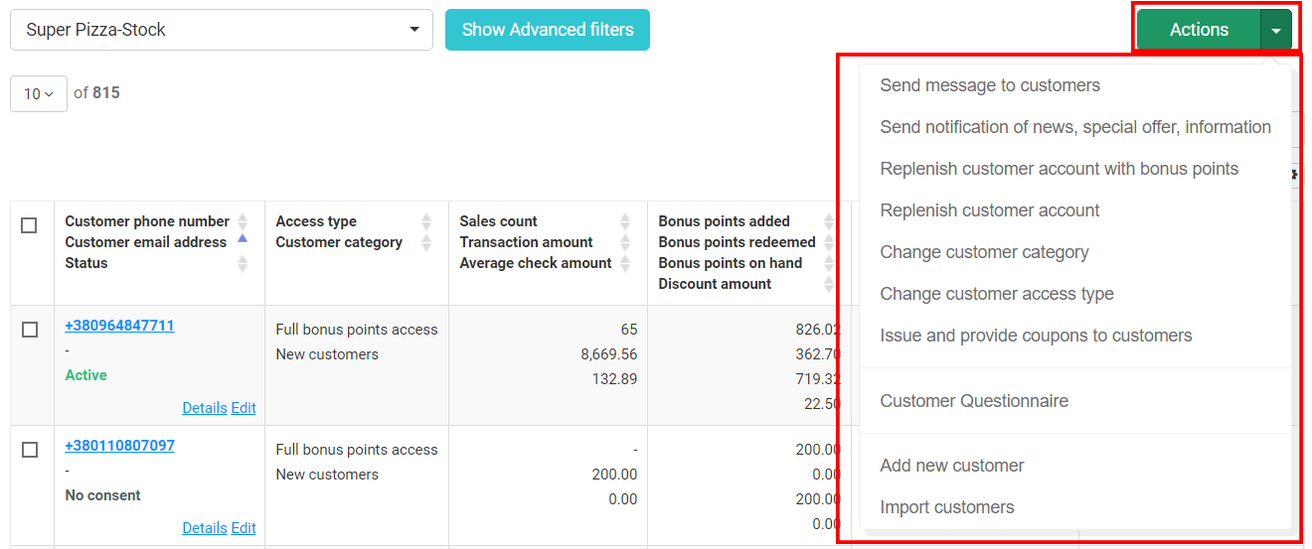
Task: Choose Send message to customers
Action: click(x=989, y=85)
